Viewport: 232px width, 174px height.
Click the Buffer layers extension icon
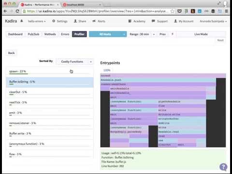click(213, 11)
